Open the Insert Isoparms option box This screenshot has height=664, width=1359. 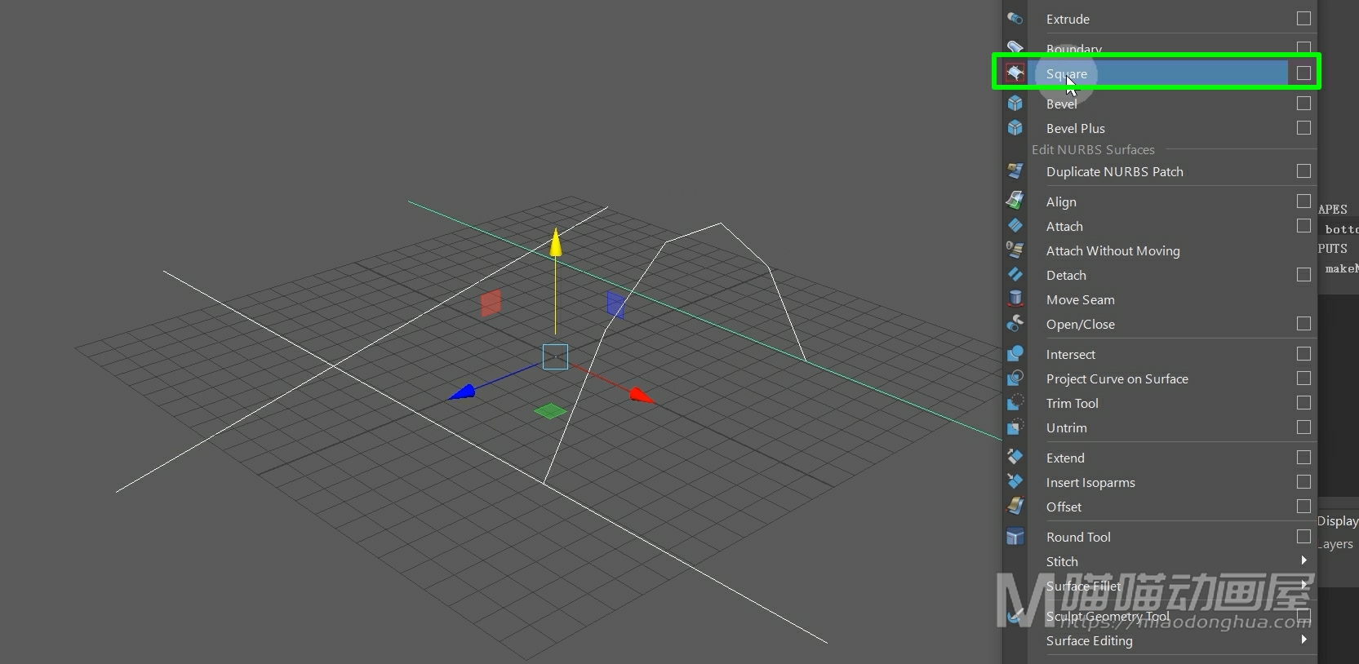(x=1303, y=482)
